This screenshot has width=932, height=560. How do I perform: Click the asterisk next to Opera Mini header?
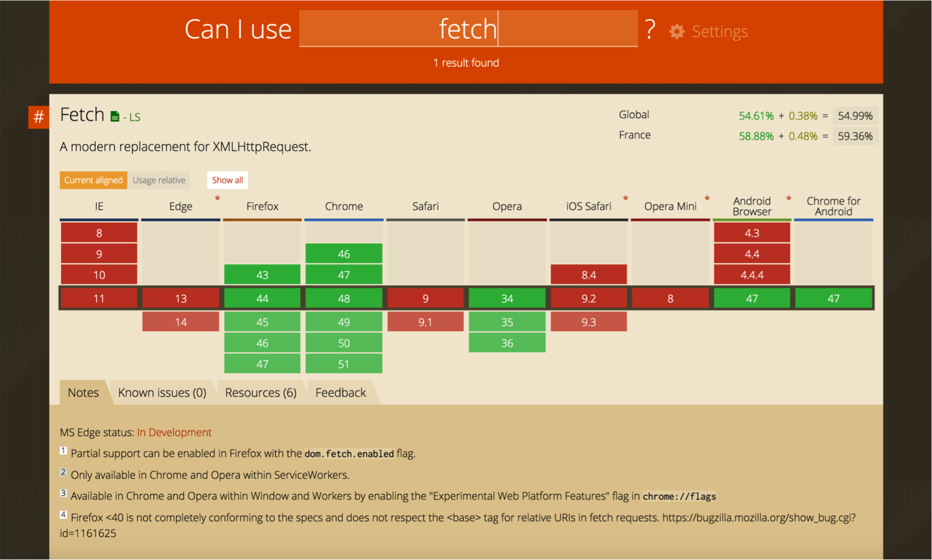click(x=707, y=199)
